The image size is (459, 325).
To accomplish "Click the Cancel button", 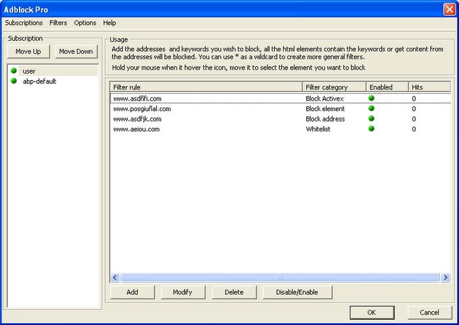I will click(429, 313).
